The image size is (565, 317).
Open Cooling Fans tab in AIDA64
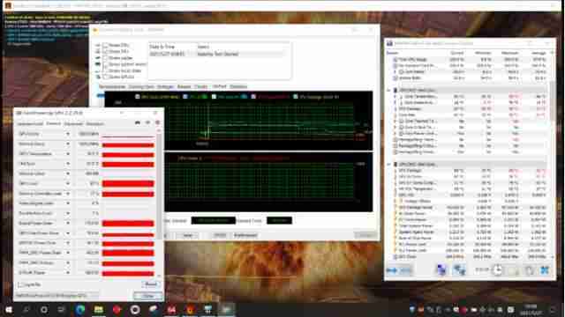point(141,86)
